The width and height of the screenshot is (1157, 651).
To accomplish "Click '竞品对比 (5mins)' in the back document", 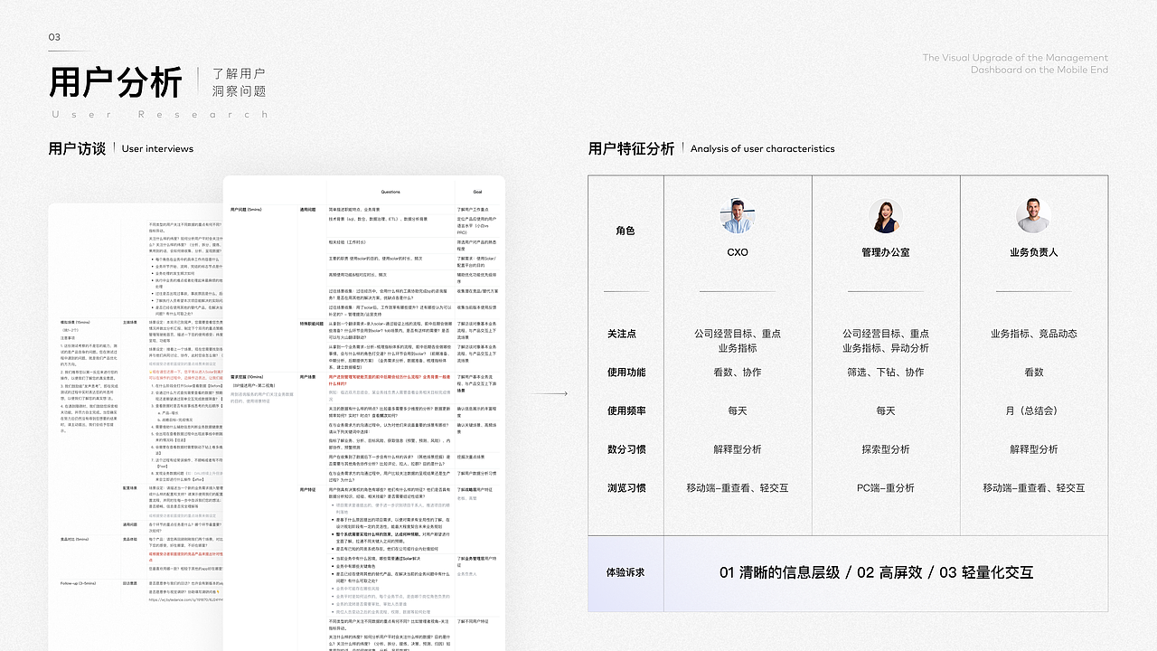I will pos(74,539).
